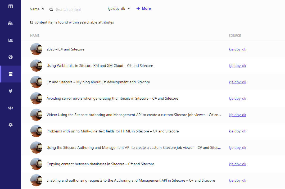Viewport: 285px width, 189px height.
Task: Open the gear settings icon in sidebar
Action: coord(11,125)
